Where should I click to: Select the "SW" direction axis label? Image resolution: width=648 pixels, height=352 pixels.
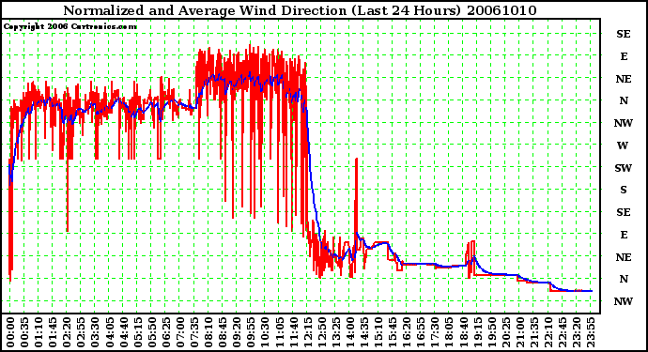tap(624, 168)
